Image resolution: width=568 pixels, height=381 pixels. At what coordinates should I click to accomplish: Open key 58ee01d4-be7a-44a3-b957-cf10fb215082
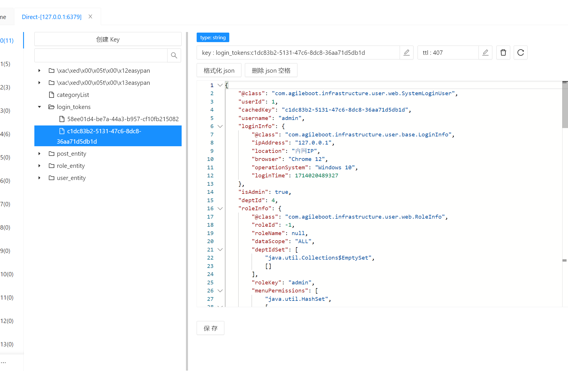123,119
